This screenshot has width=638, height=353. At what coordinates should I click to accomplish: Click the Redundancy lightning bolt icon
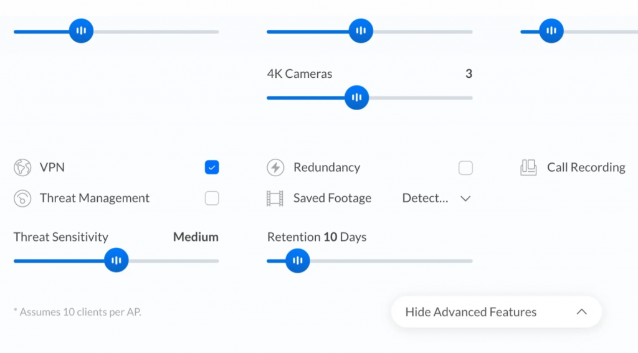coord(275,167)
